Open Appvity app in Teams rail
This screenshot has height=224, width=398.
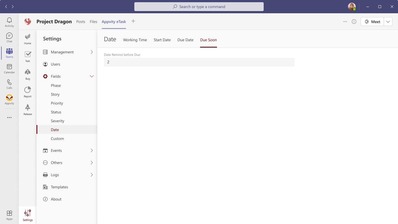tap(9, 98)
